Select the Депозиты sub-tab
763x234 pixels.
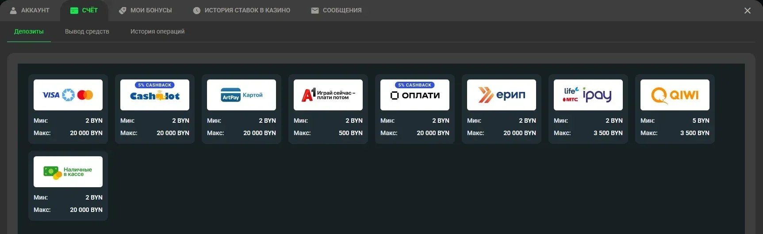[x=29, y=31]
